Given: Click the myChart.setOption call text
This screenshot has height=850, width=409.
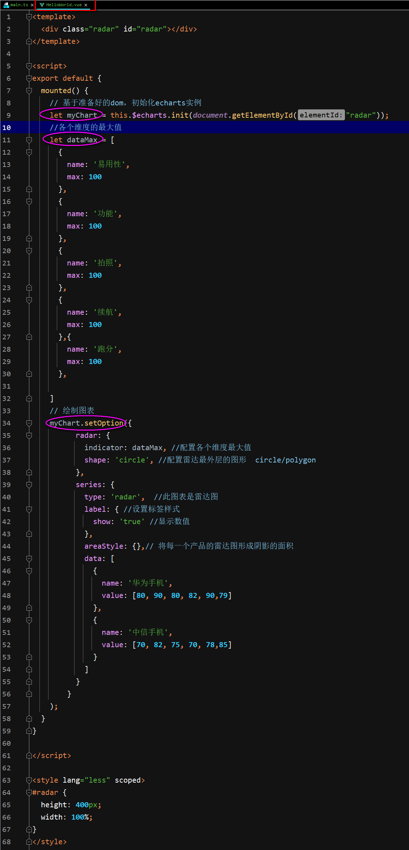Looking at the screenshot, I should click(x=87, y=423).
